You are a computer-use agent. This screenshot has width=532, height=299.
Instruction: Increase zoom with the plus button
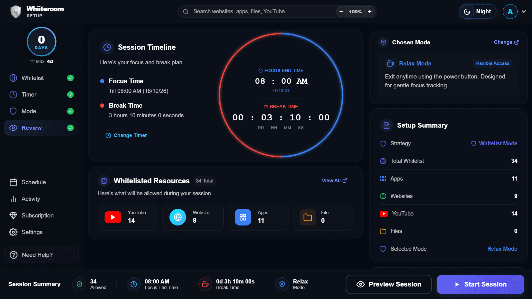tap(370, 12)
